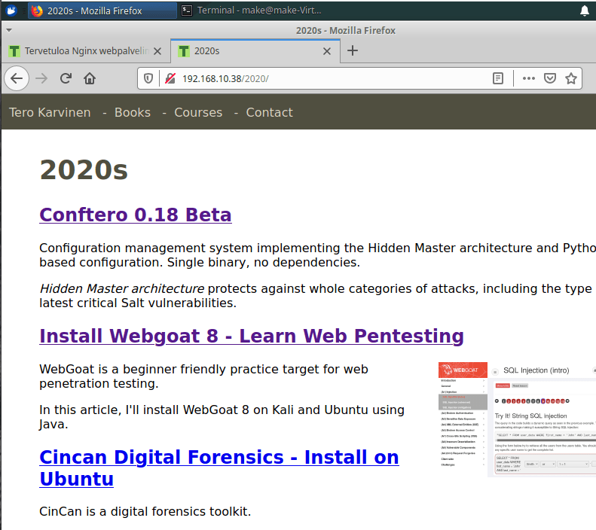Click the browser Back arrow button
The height and width of the screenshot is (530, 596).
17,78
